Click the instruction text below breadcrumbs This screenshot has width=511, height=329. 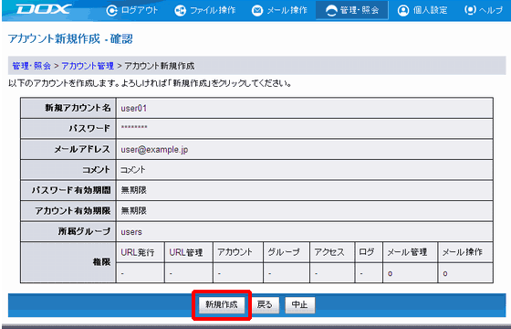click(150, 83)
